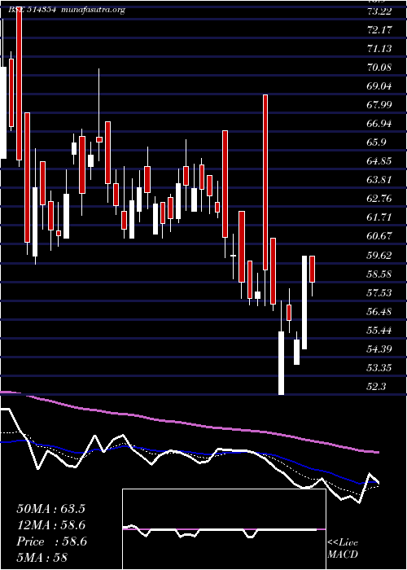Screen dimensions: 407x570
Task: Click the 62.76 price axis label
Action: [380, 199]
